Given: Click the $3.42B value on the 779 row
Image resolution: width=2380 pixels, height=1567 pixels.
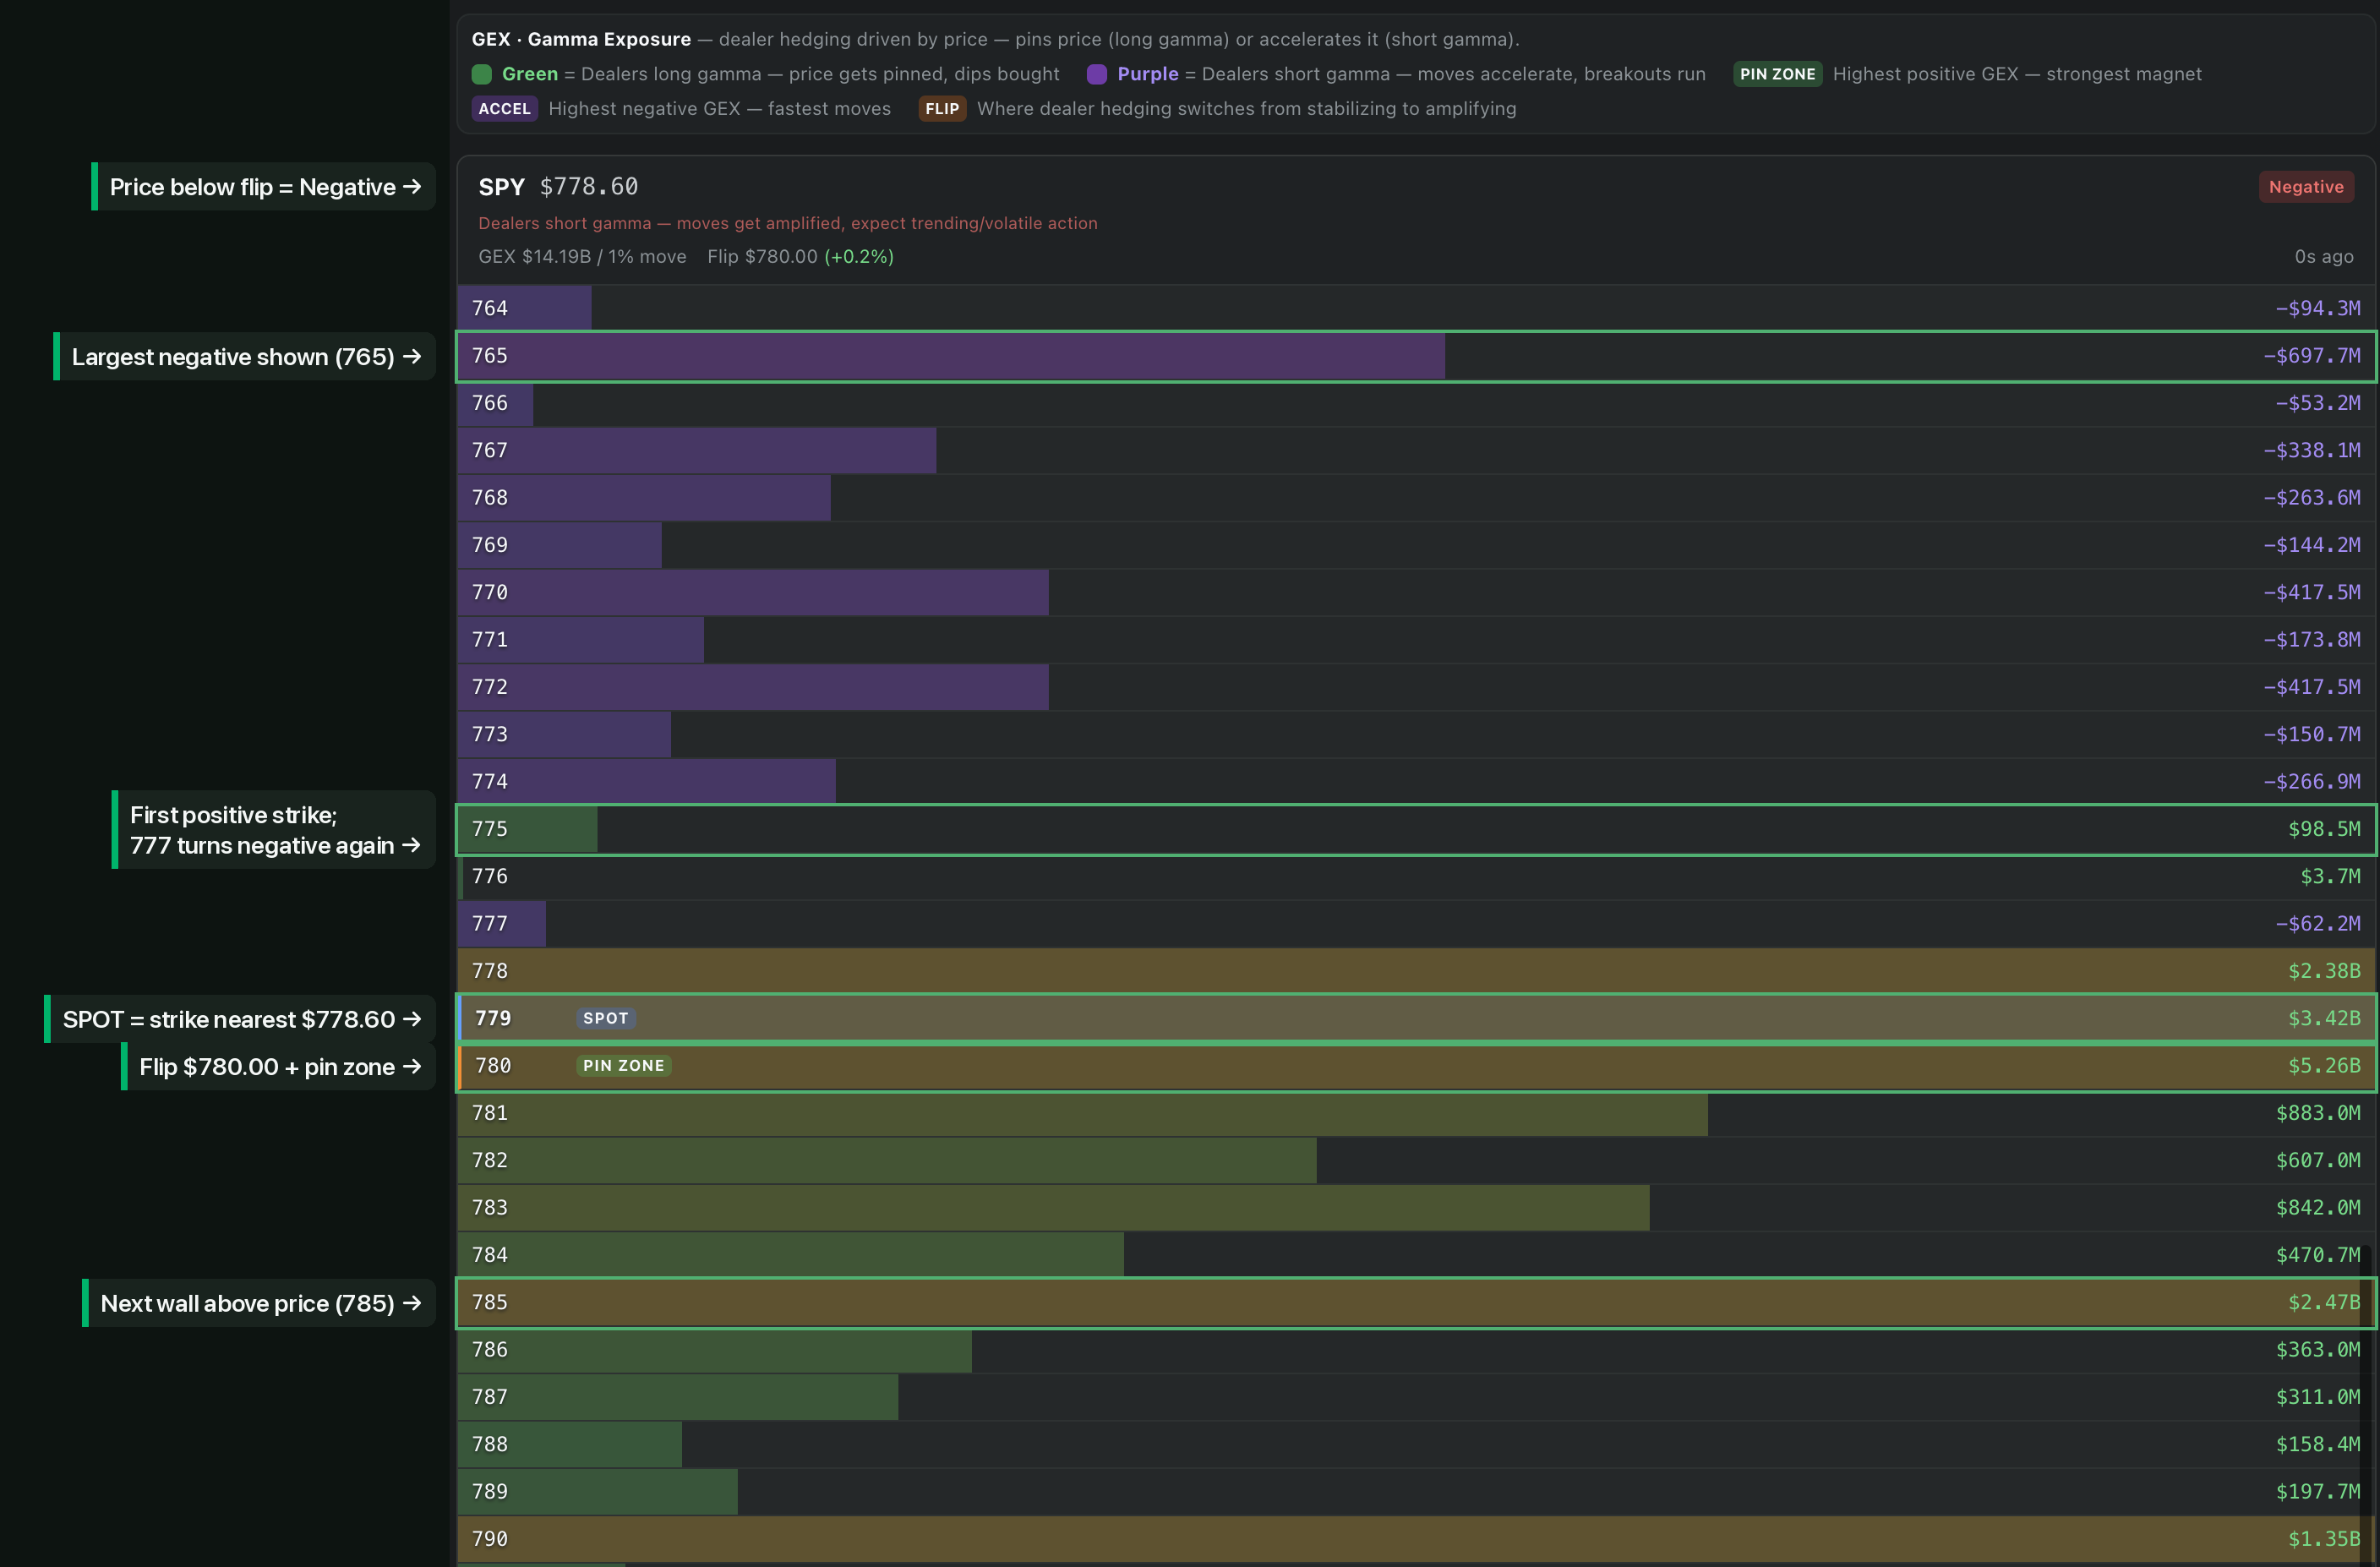Looking at the screenshot, I should tap(2324, 1018).
